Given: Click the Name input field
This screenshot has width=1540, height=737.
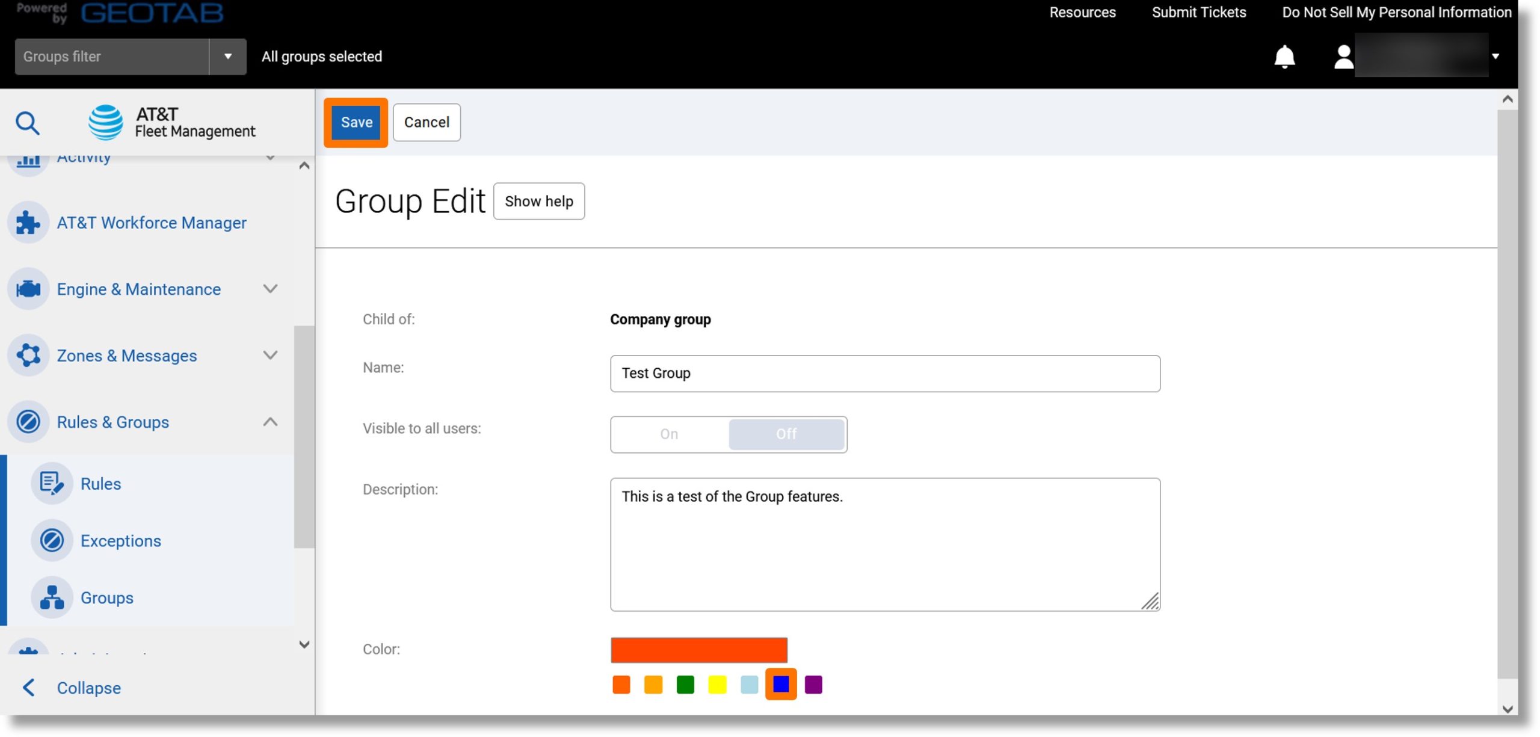Looking at the screenshot, I should tap(885, 374).
